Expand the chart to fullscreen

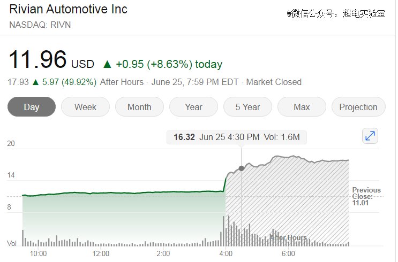tap(370, 136)
